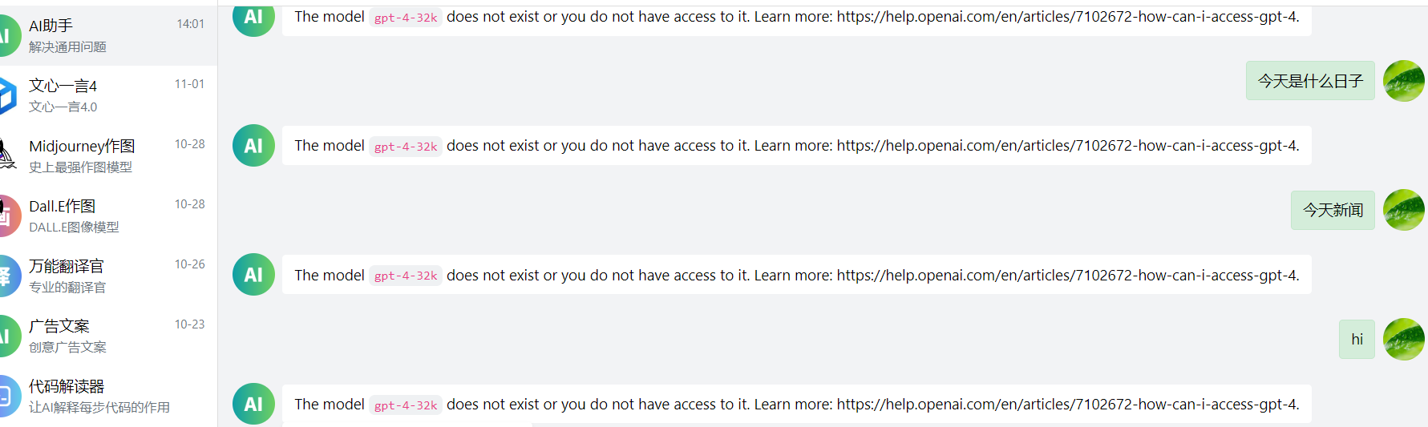Select the Midjourney作图 sailboat icon
The image size is (1428, 427).
(8, 155)
